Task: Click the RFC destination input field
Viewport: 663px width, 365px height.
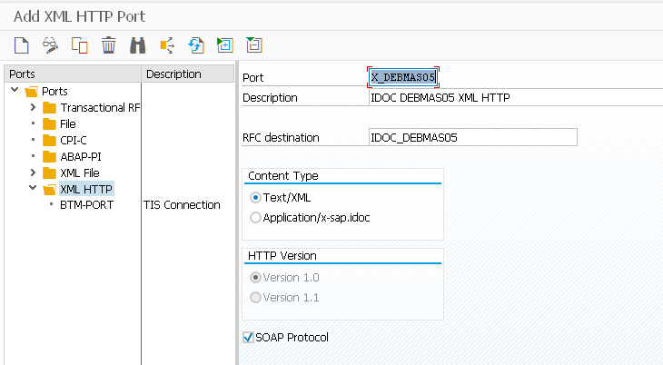Action: (472, 137)
